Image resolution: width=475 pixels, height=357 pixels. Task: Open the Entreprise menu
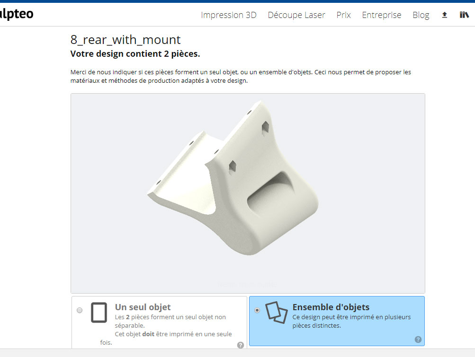pos(382,15)
